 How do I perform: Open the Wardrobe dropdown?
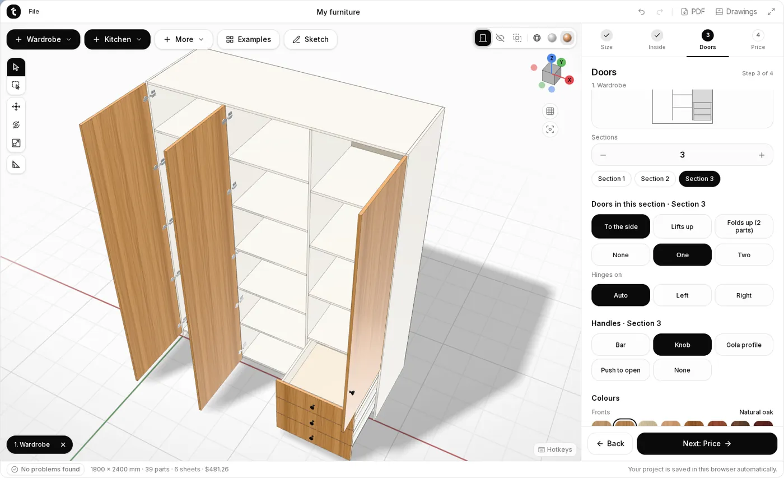(43, 39)
